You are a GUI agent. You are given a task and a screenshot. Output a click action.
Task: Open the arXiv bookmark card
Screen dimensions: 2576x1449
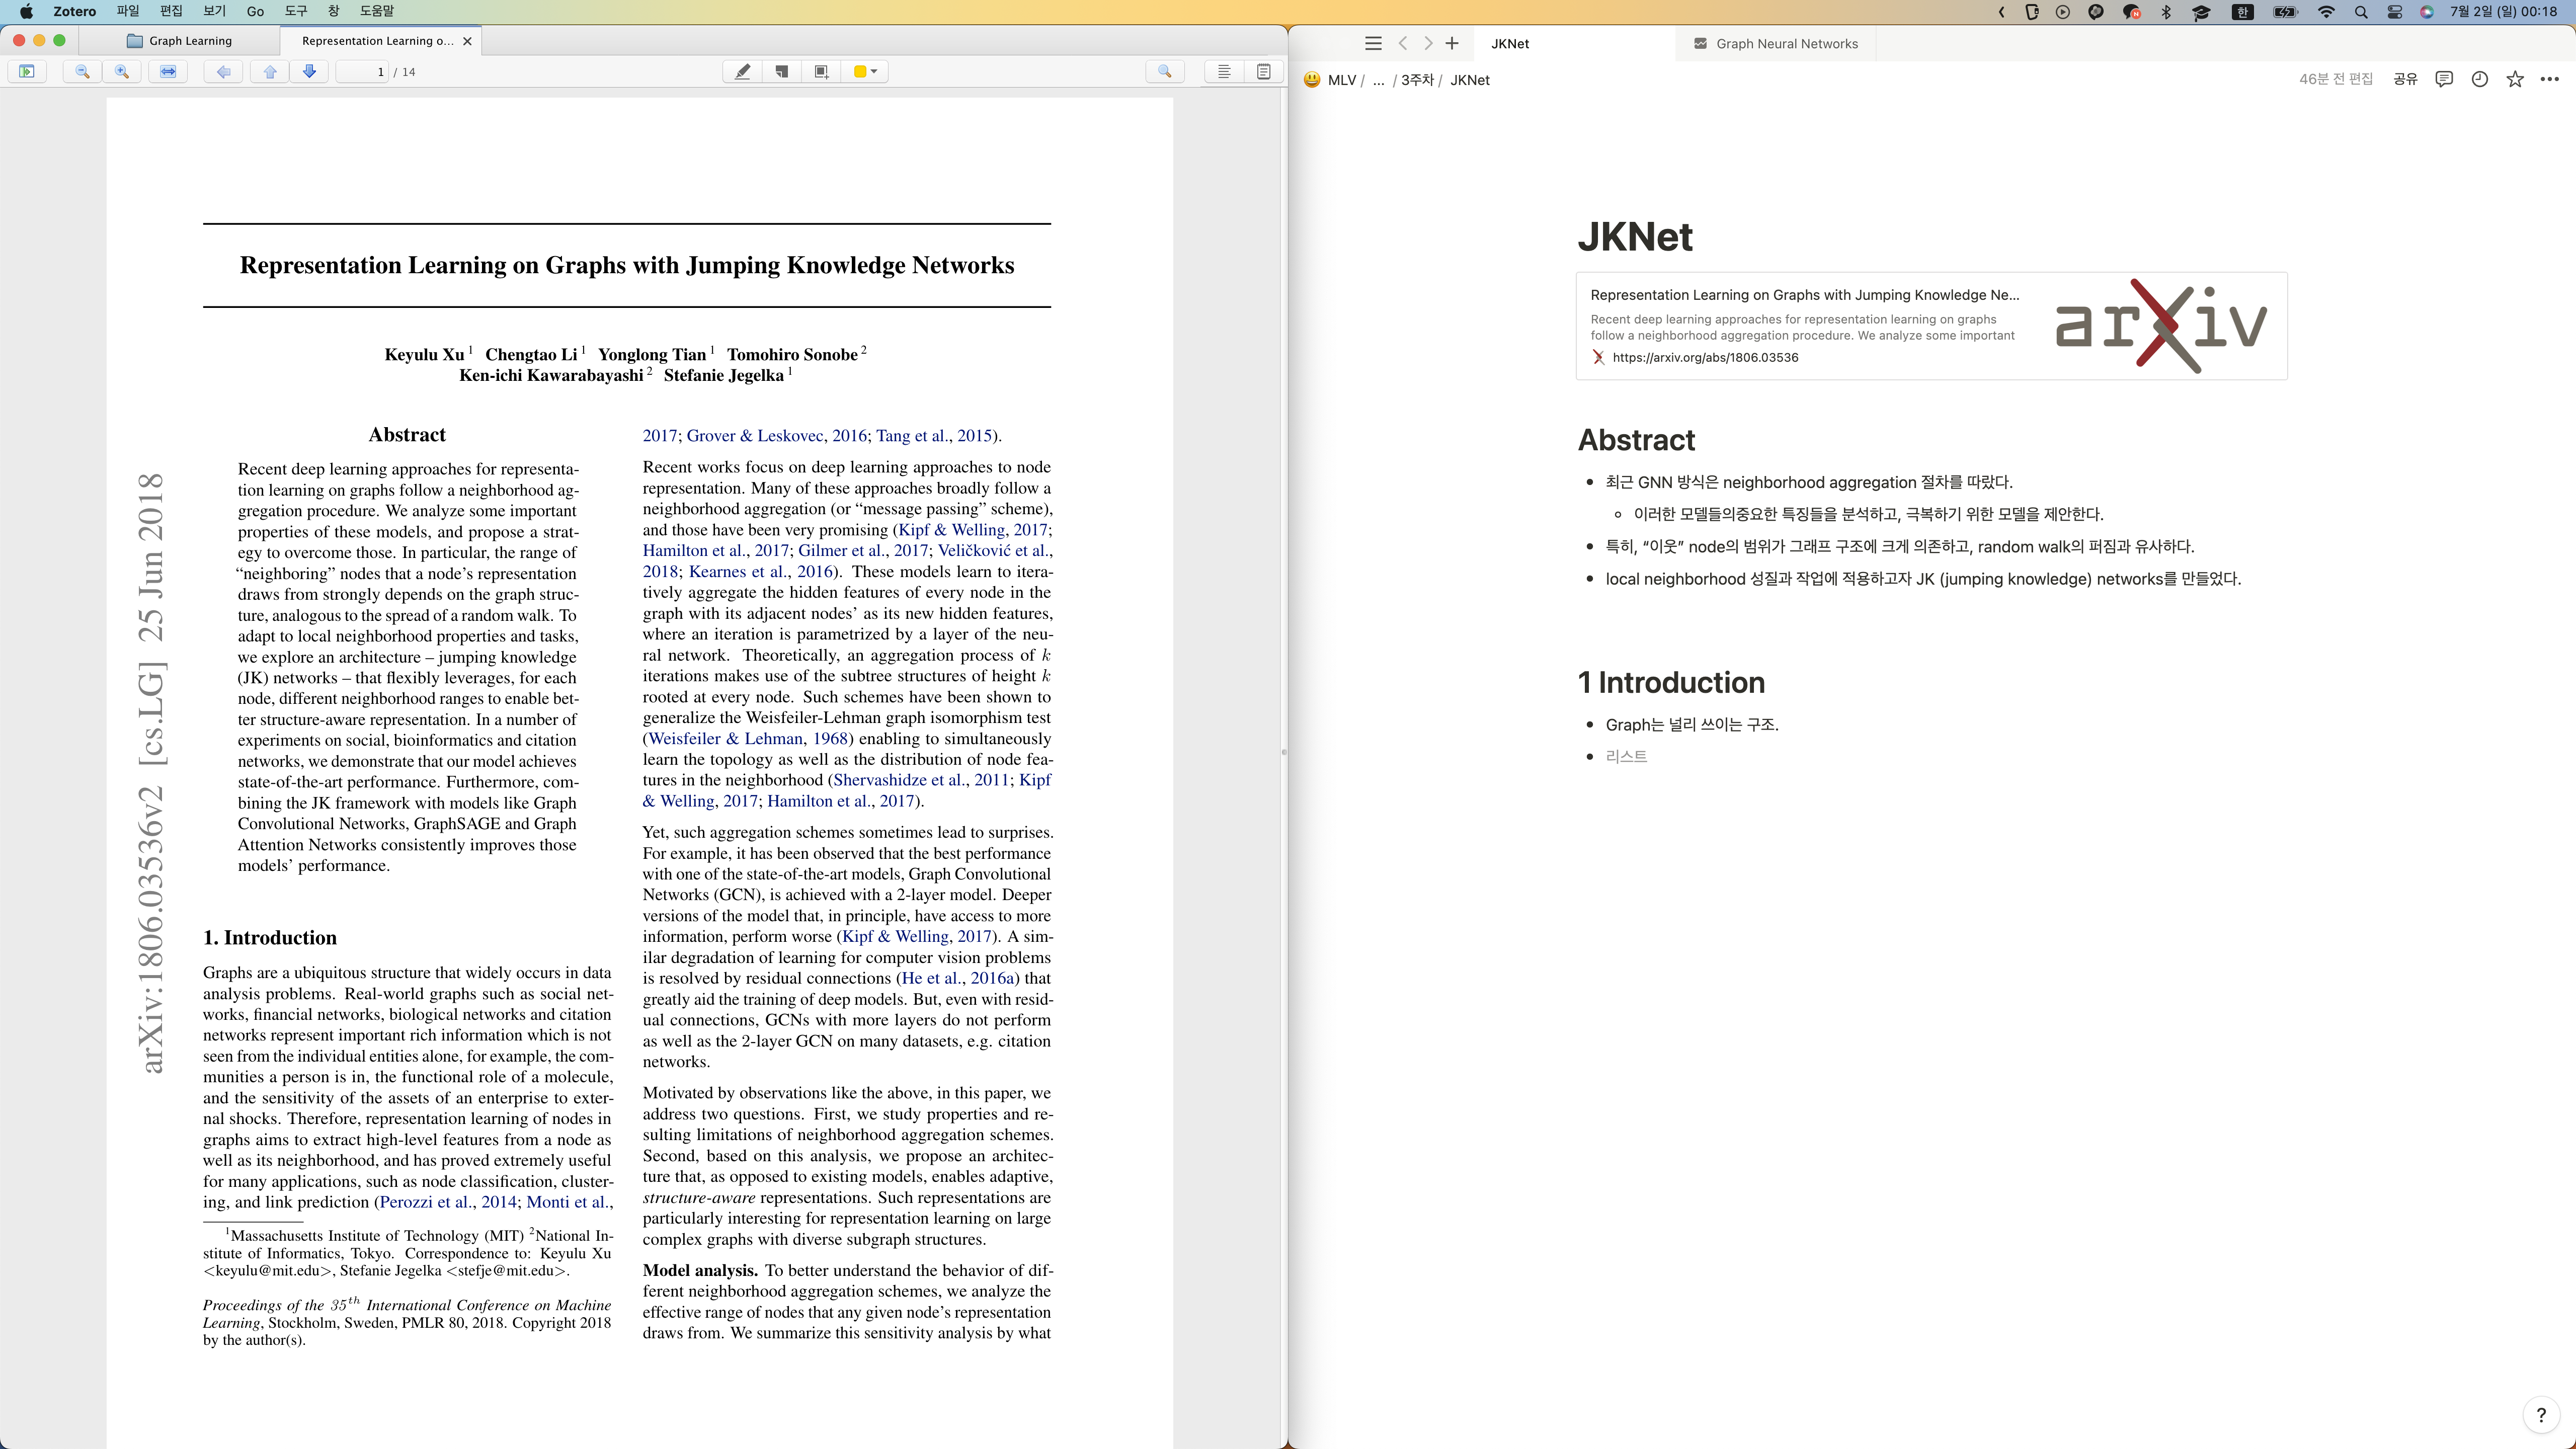(x=1931, y=326)
